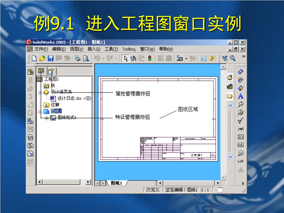The image size is (284, 213).
Task: Open the Toolbox menu
Action: [x=129, y=49]
